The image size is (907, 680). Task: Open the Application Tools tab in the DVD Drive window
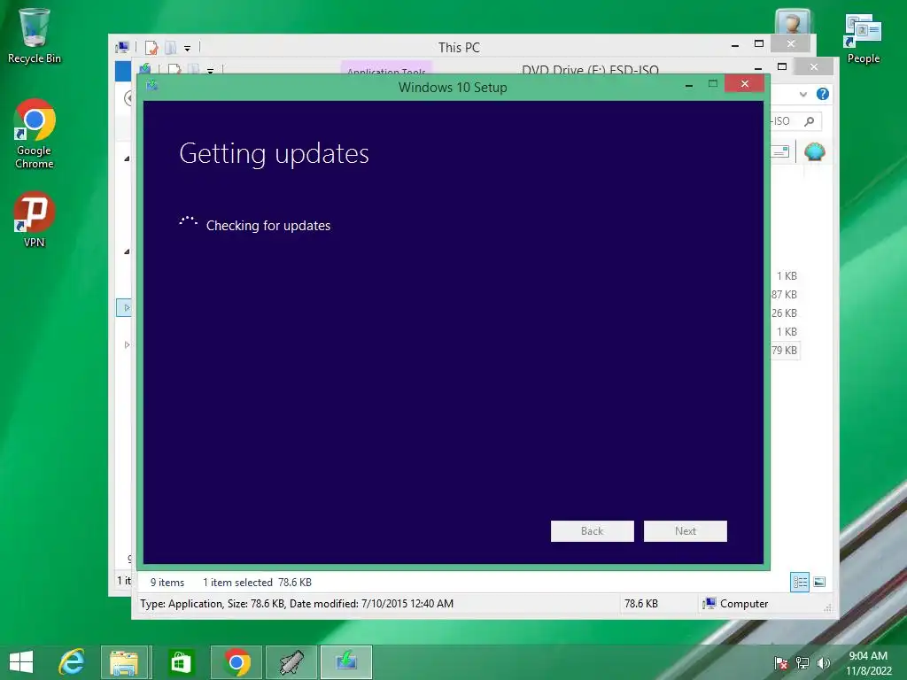(x=386, y=68)
